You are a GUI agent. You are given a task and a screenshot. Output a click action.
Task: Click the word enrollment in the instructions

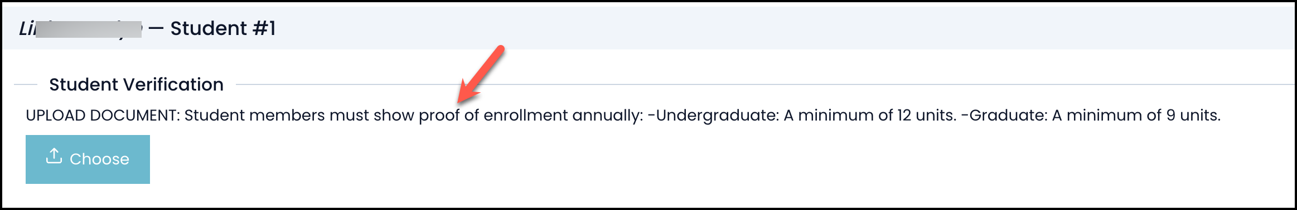point(526,115)
